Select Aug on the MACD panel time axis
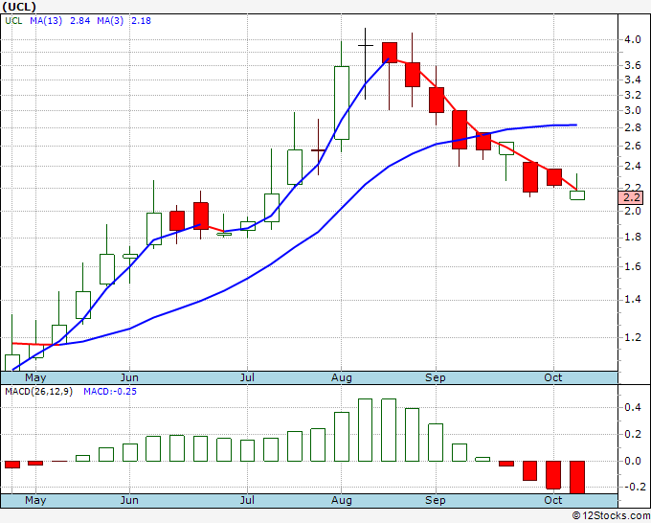This screenshot has width=651, height=523. [341, 500]
